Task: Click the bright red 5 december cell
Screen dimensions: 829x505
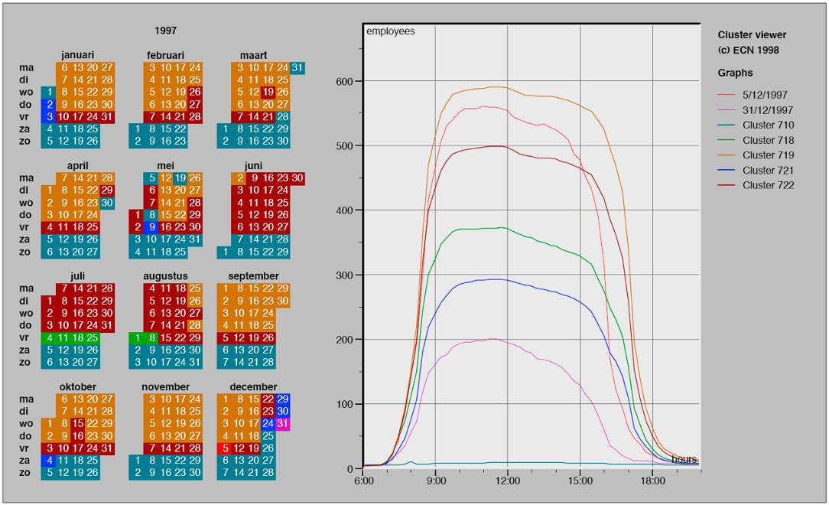Action: coord(225,448)
